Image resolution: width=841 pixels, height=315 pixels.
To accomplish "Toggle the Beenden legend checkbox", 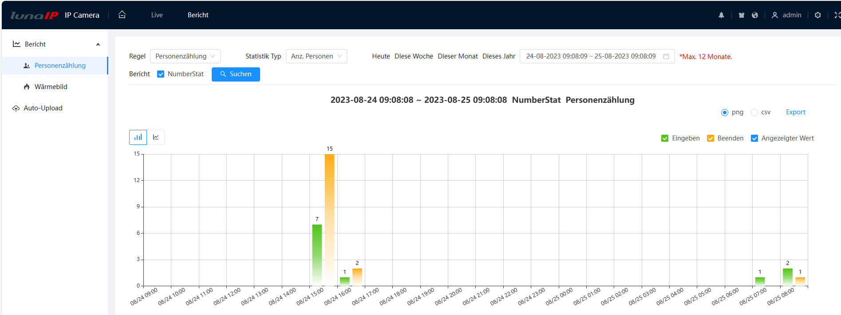I will click(710, 138).
